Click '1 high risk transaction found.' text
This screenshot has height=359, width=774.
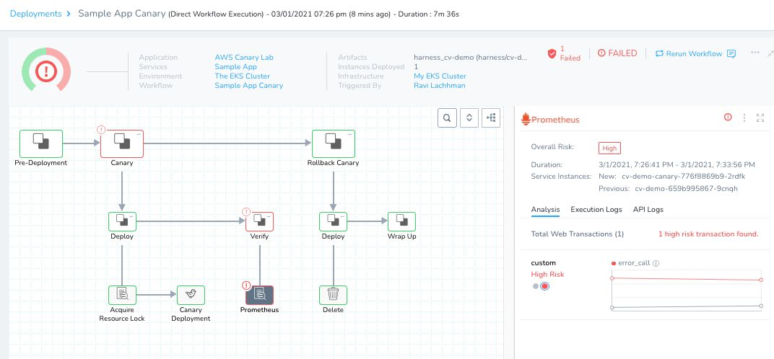708,234
